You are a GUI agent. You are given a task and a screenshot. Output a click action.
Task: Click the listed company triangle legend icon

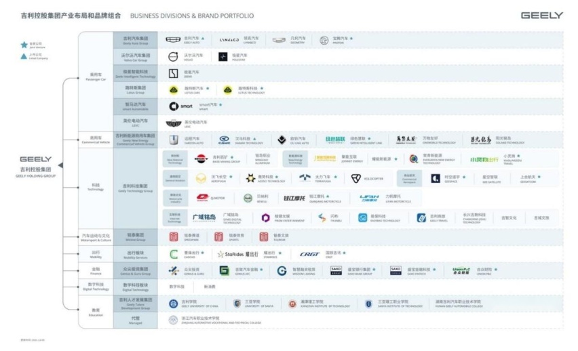tap(24, 56)
